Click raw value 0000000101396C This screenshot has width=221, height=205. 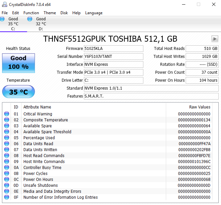(x=194, y=161)
